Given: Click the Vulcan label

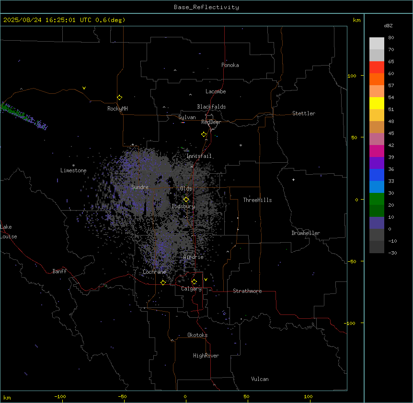Looking at the screenshot, I should pos(260,379).
